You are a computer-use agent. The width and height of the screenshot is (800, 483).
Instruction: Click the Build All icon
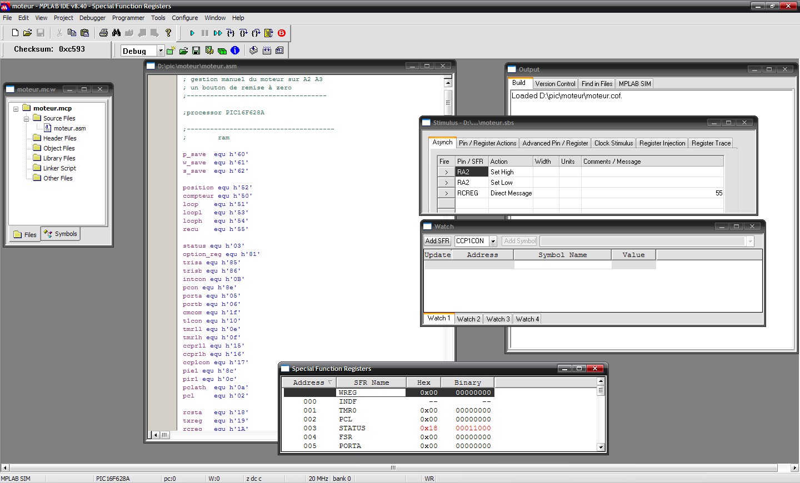pyautogui.click(x=267, y=51)
